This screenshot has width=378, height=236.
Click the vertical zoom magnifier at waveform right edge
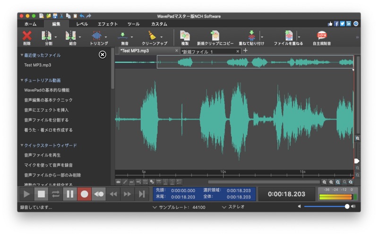358,138
